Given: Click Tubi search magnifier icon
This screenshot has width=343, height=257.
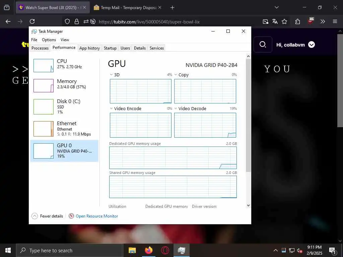Looking at the screenshot, I should tap(263, 45).
